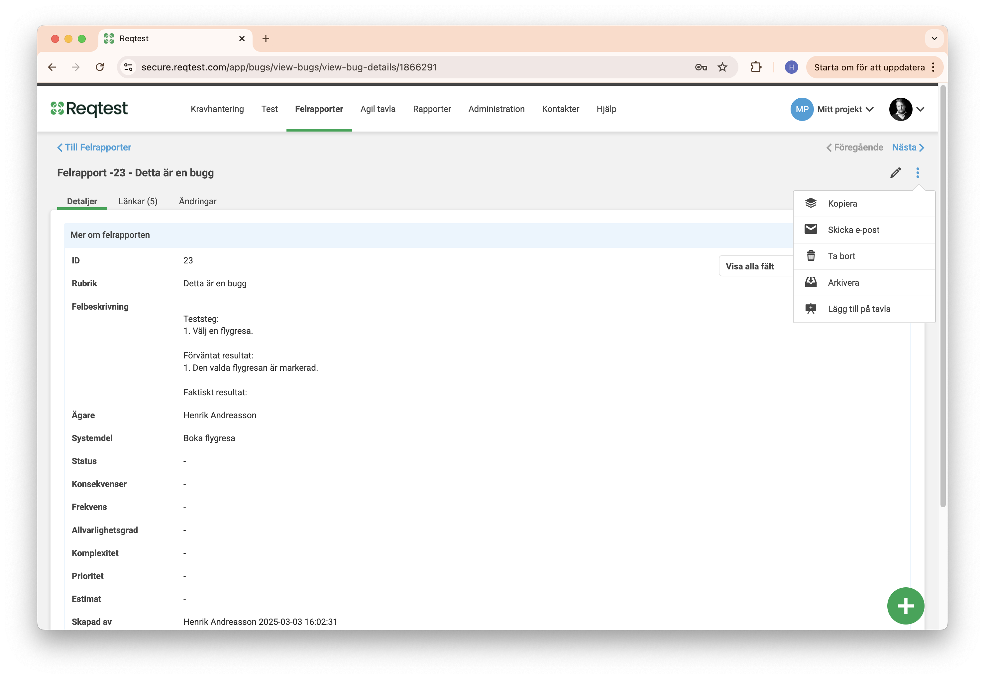Open the Chrome three-dot menu next to update
This screenshot has width=985, height=679.
point(933,67)
